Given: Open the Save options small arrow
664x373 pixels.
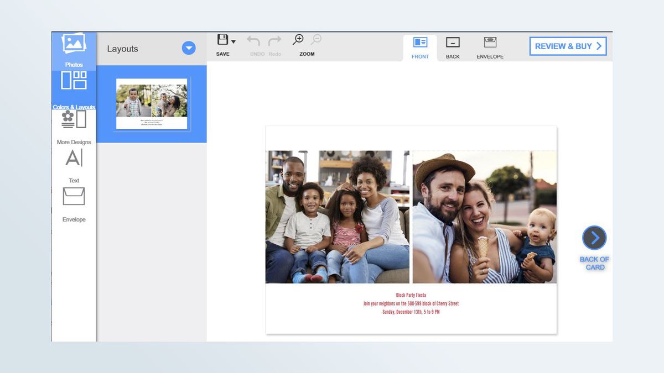Looking at the screenshot, I should pos(234,41).
